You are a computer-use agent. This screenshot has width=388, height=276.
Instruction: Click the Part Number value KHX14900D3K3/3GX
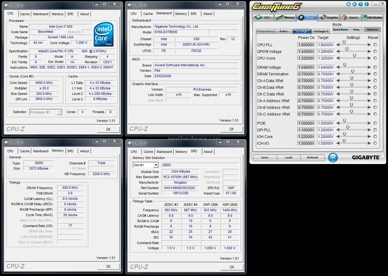tap(180, 188)
